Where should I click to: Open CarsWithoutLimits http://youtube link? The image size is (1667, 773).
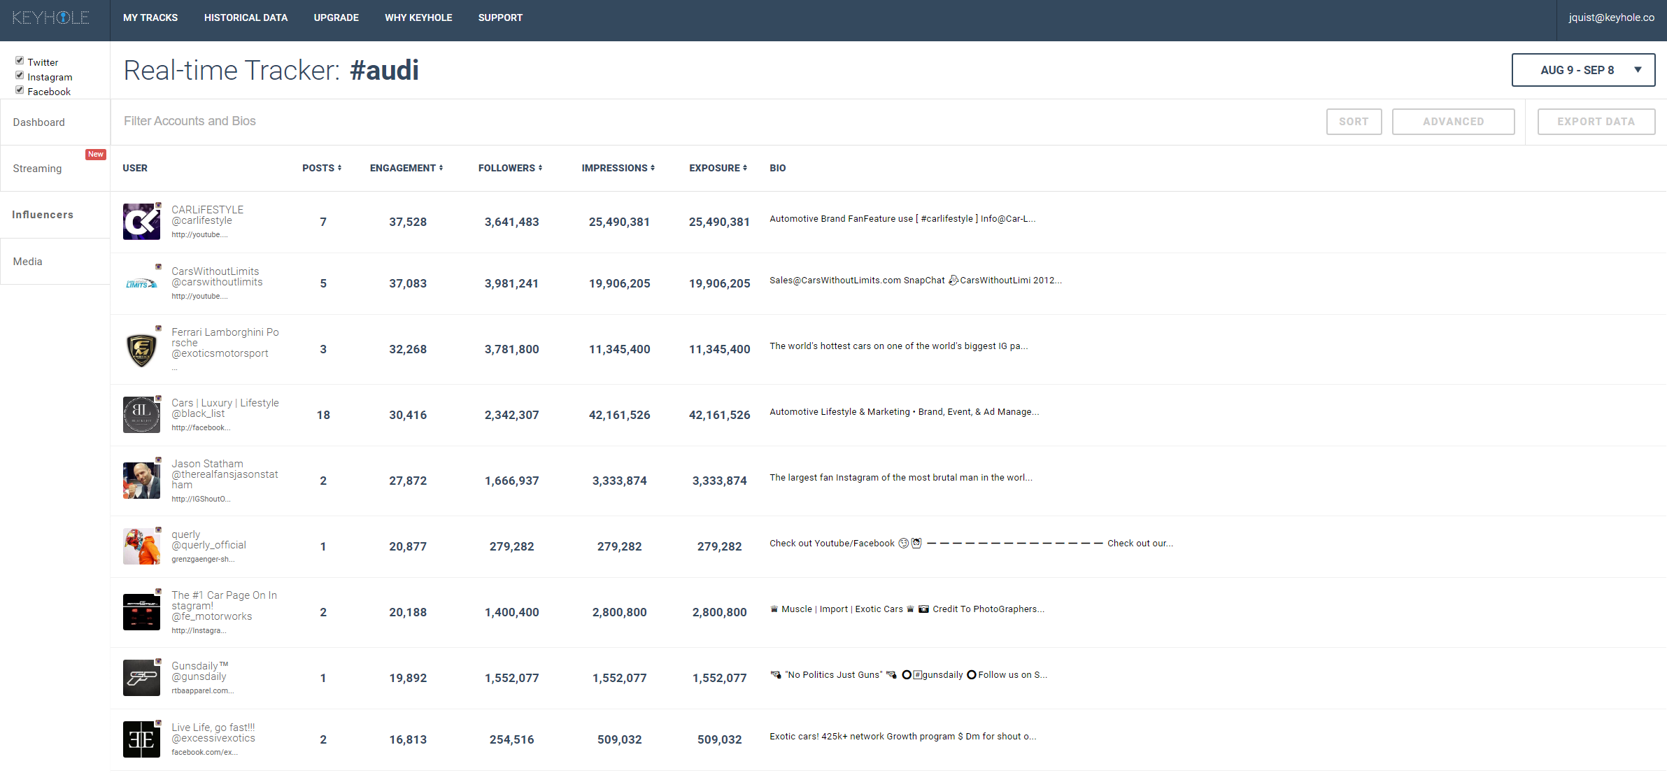point(199,297)
